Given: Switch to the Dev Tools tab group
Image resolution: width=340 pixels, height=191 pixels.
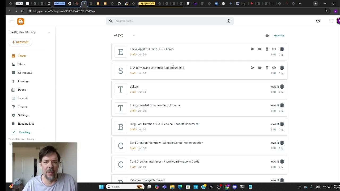Looking at the screenshot, I should (59, 3).
